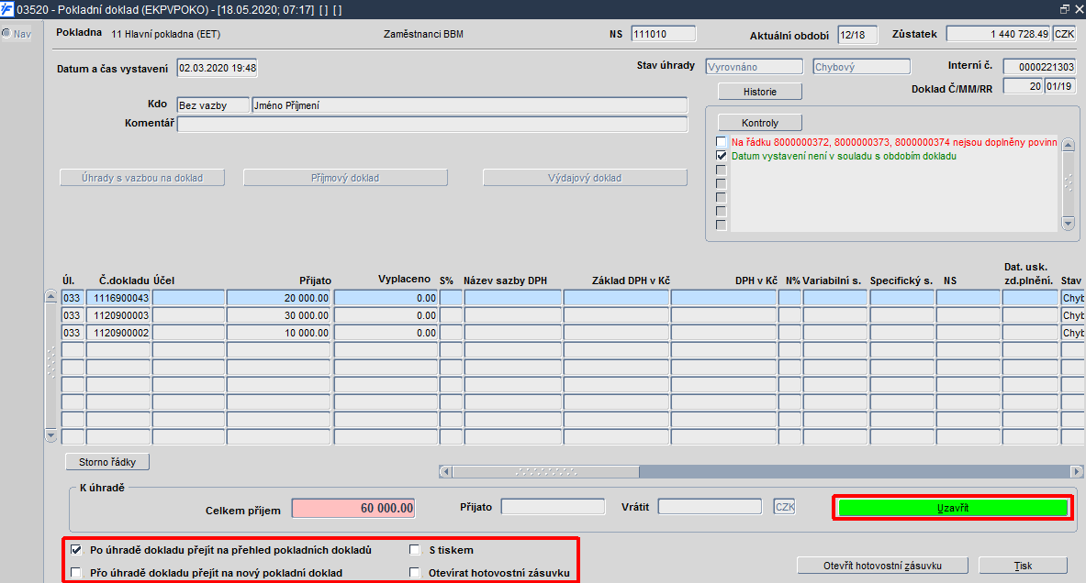This screenshot has width=1086, height=583.
Task: Click the rows table scroll down arrow
Action: pyautogui.click(x=50, y=435)
